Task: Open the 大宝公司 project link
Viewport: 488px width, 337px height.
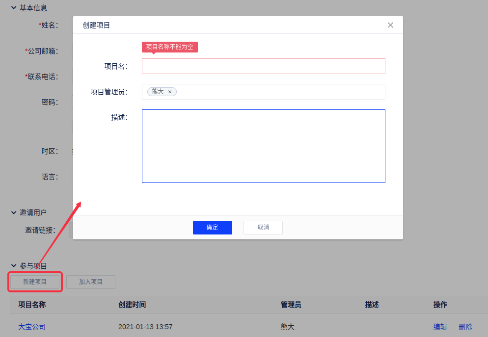Action: [32, 327]
